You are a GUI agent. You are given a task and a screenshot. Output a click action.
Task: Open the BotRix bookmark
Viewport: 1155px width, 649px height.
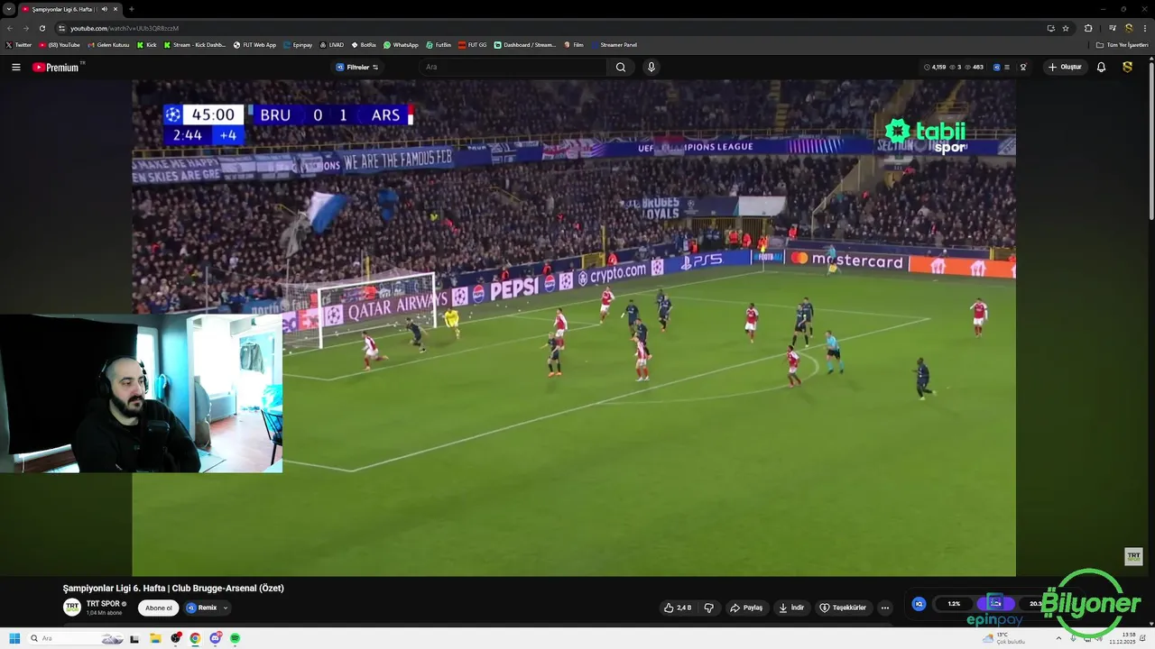click(364, 44)
